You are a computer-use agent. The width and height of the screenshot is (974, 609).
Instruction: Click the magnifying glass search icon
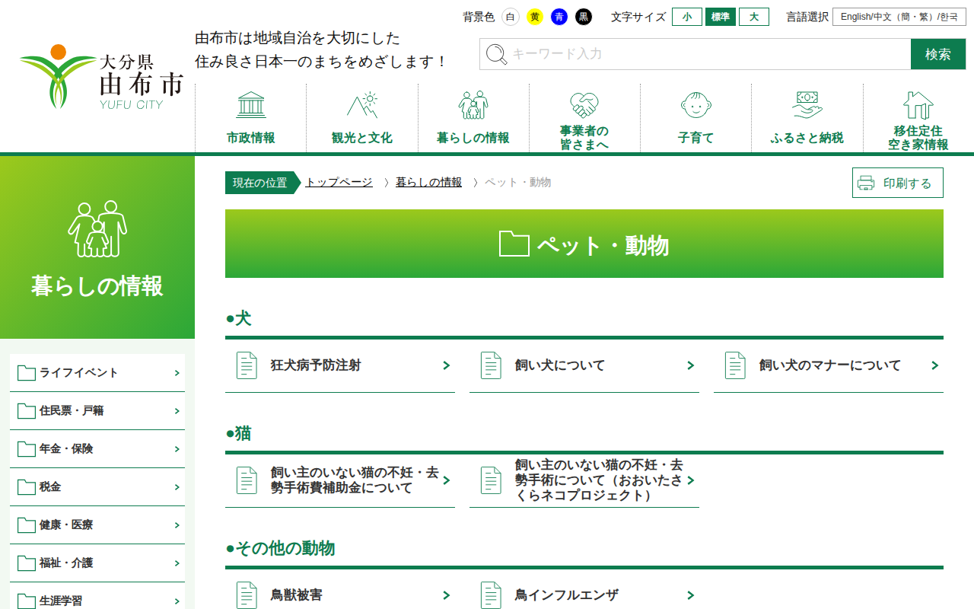pyautogui.click(x=496, y=54)
